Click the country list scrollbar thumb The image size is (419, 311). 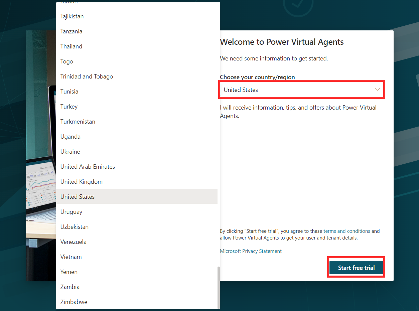[x=219, y=287]
